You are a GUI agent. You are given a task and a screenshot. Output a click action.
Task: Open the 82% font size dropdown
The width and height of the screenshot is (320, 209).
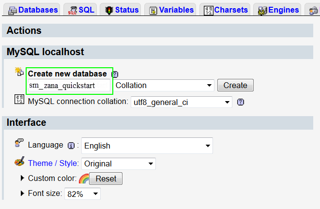coord(82,194)
